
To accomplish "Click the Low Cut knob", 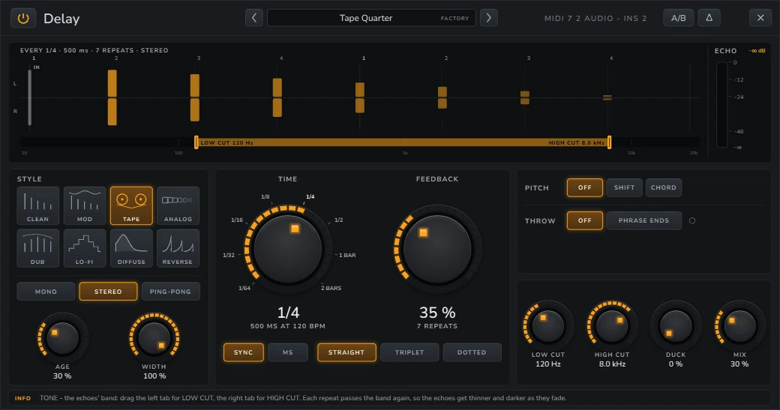I will (547, 326).
